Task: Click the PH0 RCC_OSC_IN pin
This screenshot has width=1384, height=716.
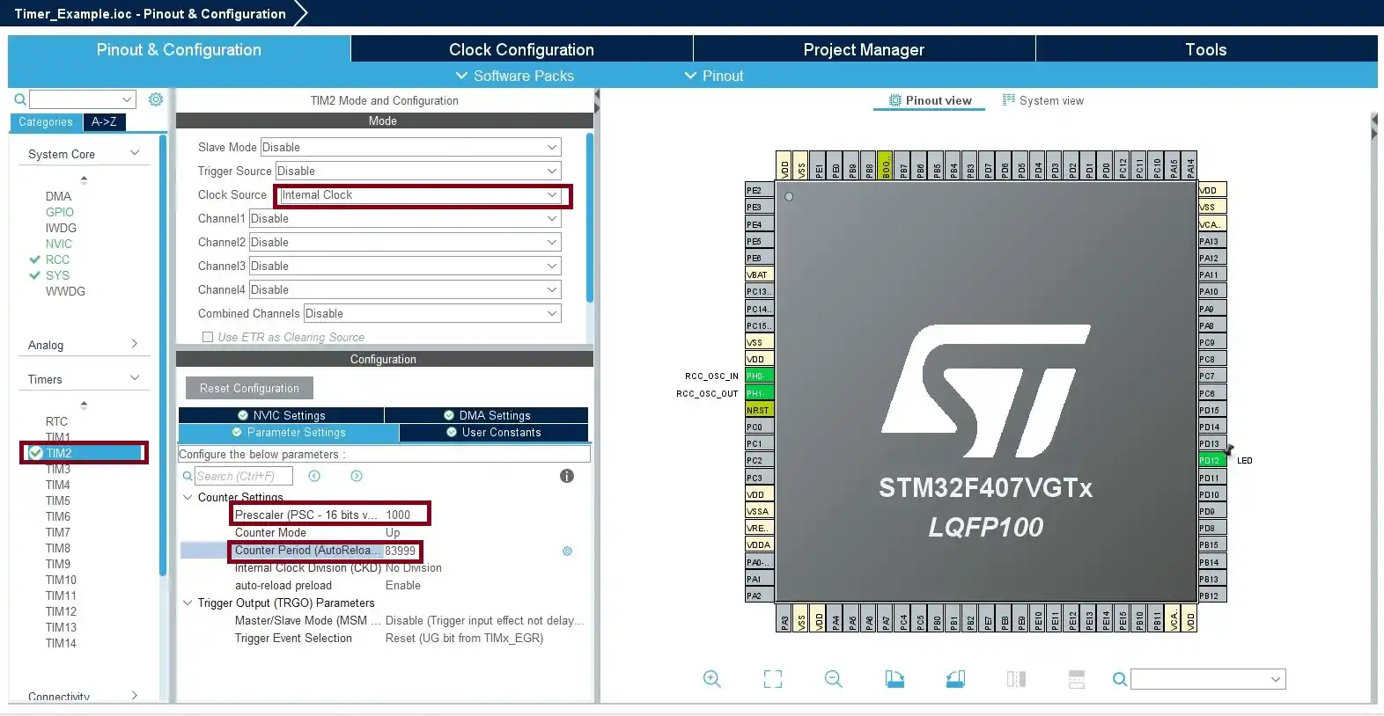Action: pyautogui.click(x=759, y=376)
